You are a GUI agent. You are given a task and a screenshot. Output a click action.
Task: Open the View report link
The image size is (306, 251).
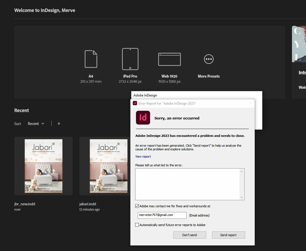coord(143,156)
